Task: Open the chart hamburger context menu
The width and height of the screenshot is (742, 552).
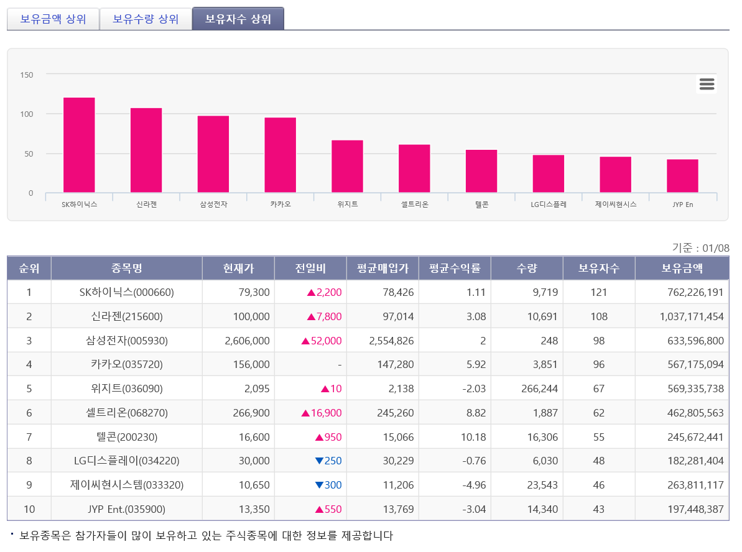Action: 707,84
